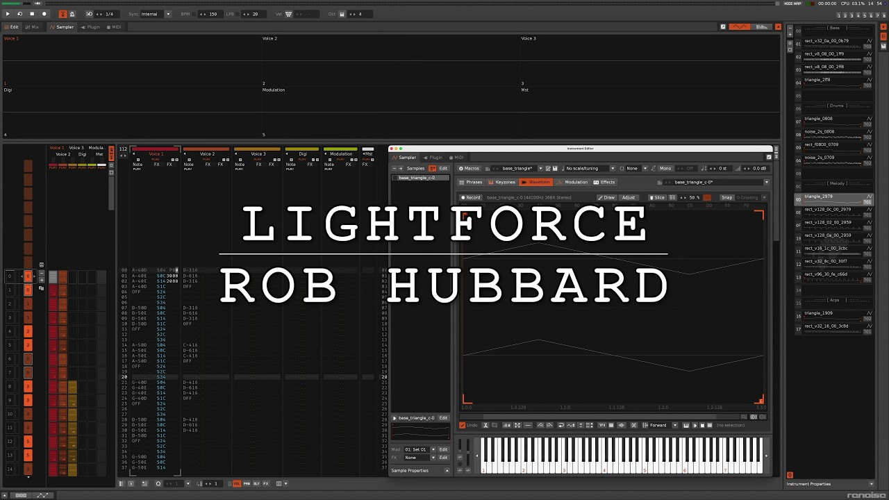Click the loop pattern button in transport
Screen dimensions: 889x500
(19, 14)
